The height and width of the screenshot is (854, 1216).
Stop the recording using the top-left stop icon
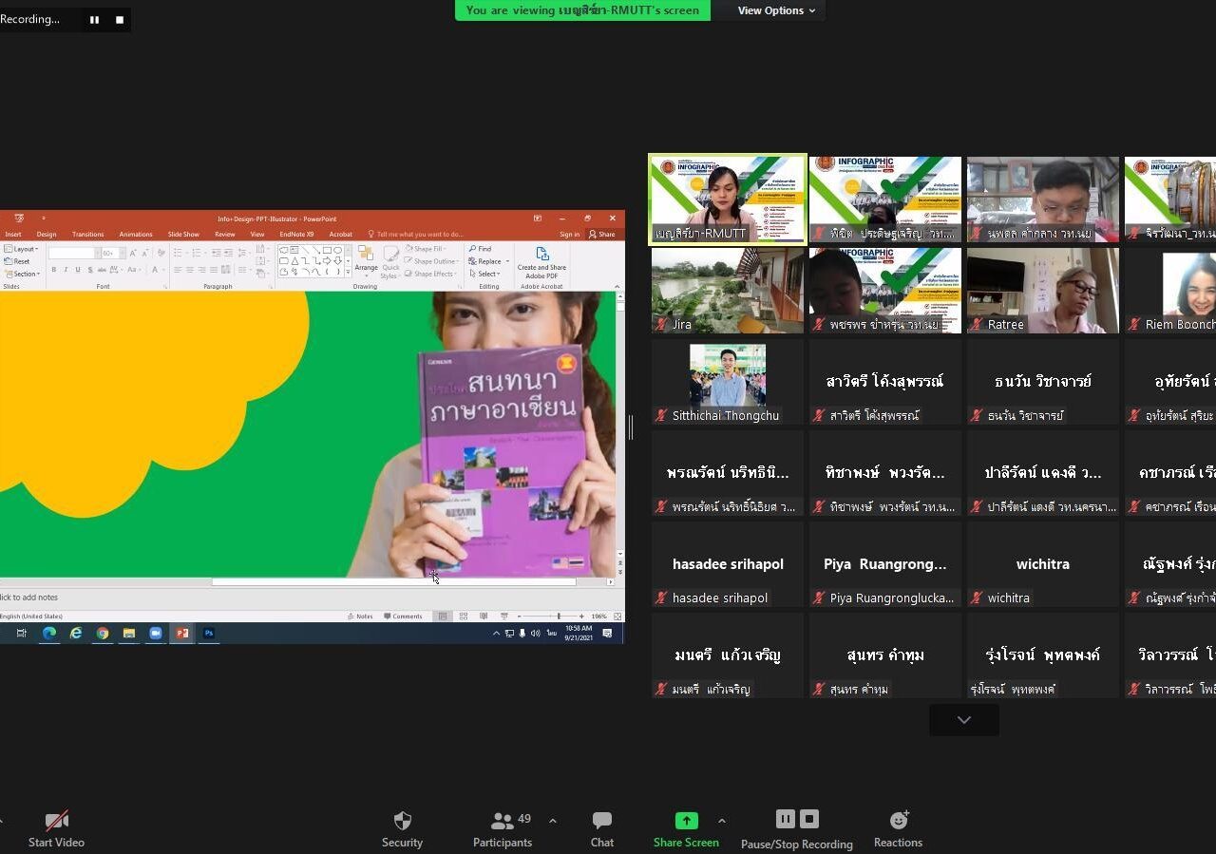tap(120, 19)
